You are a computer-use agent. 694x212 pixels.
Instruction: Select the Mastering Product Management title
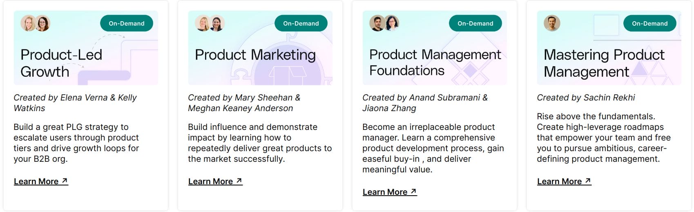604,63
